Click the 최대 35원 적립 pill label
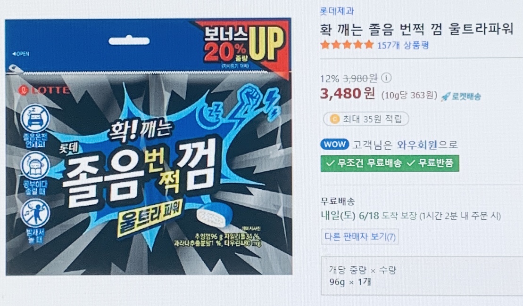523x306 pixels. (366, 119)
